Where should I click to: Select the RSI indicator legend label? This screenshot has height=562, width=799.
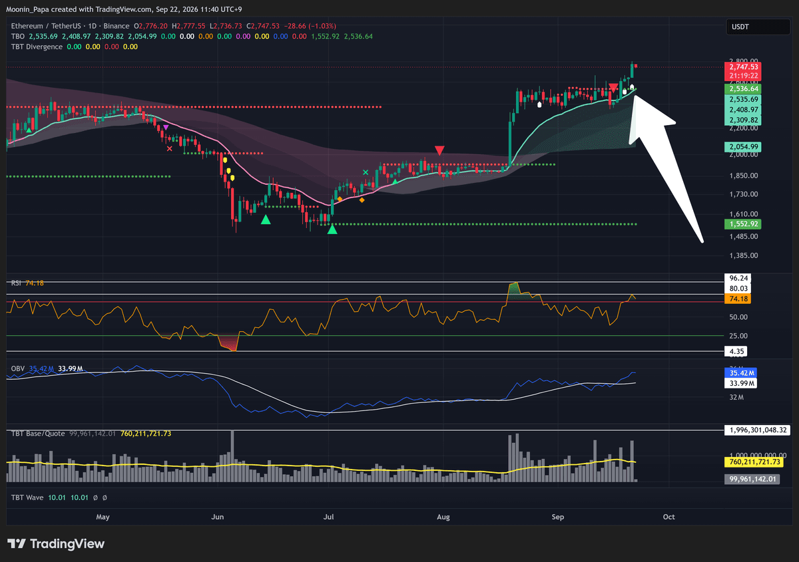[x=16, y=283]
